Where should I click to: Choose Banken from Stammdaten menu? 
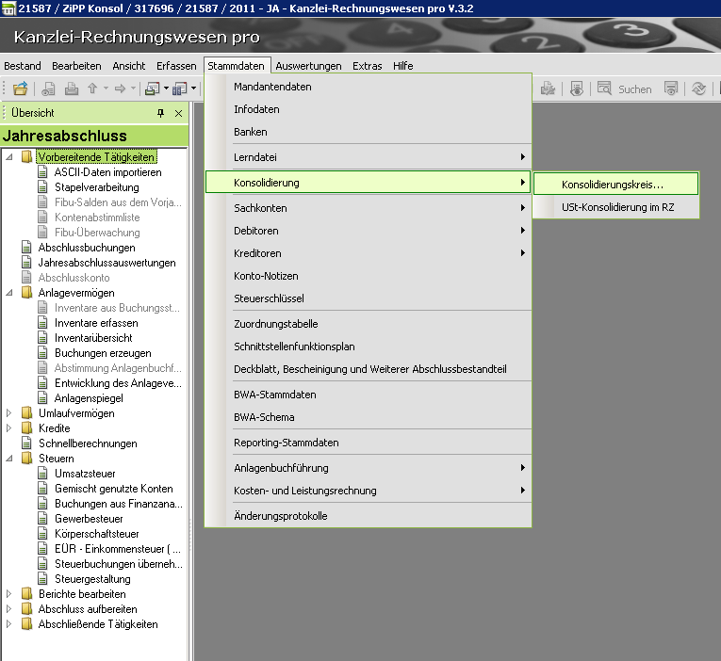coord(369,132)
